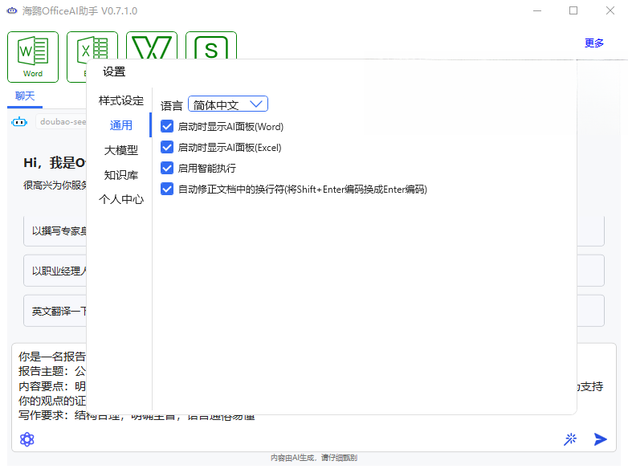Screen dimensions: 628x473
Task: Select the 通用 settings tab
Action: (x=121, y=125)
